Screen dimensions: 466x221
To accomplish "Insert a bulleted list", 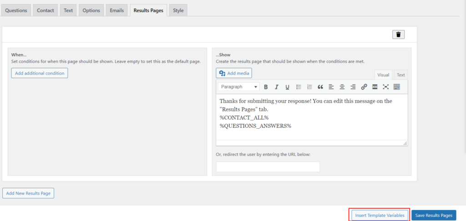I will (x=299, y=87).
